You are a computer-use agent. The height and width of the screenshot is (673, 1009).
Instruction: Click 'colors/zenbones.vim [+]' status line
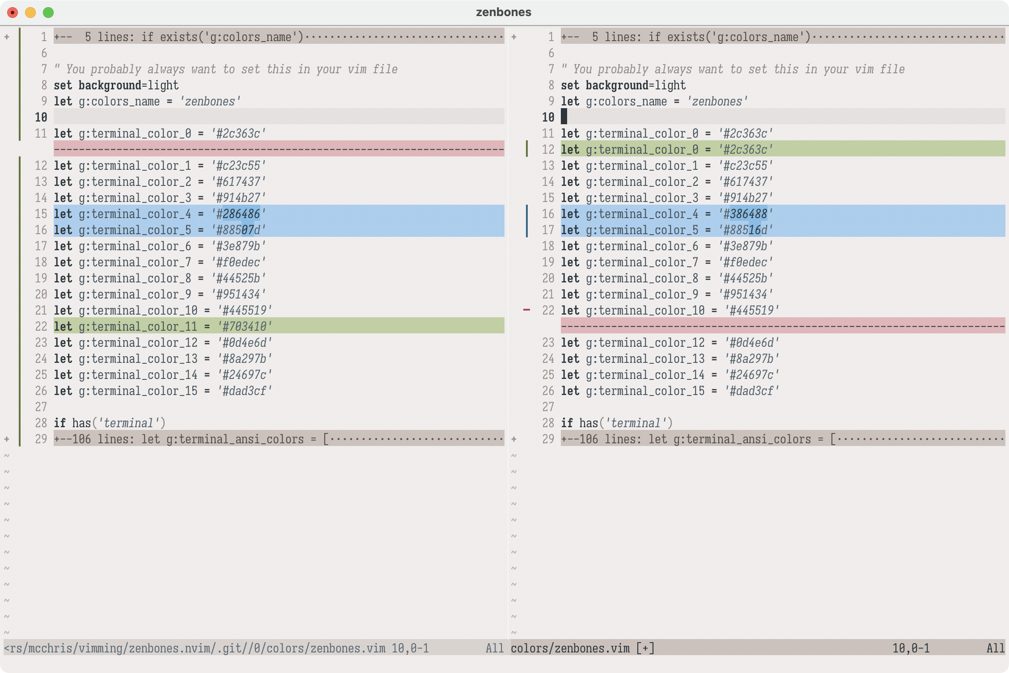click(582, 648)
